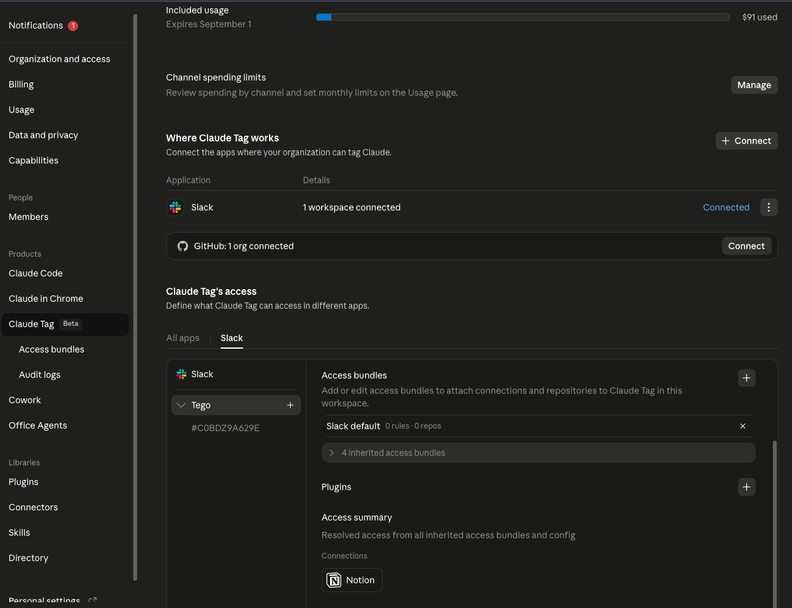This screenshot has height=608, width=792.
Task: Click the Connected status link for Slack
Action: (726, 207)
